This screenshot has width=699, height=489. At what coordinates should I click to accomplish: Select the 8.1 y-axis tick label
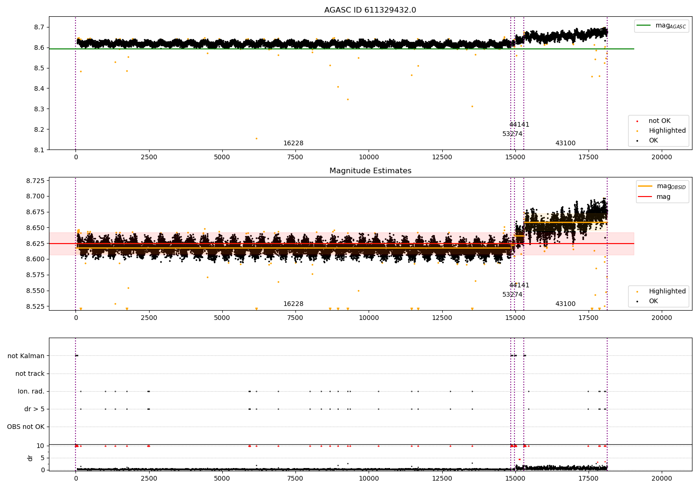[39, 150]
